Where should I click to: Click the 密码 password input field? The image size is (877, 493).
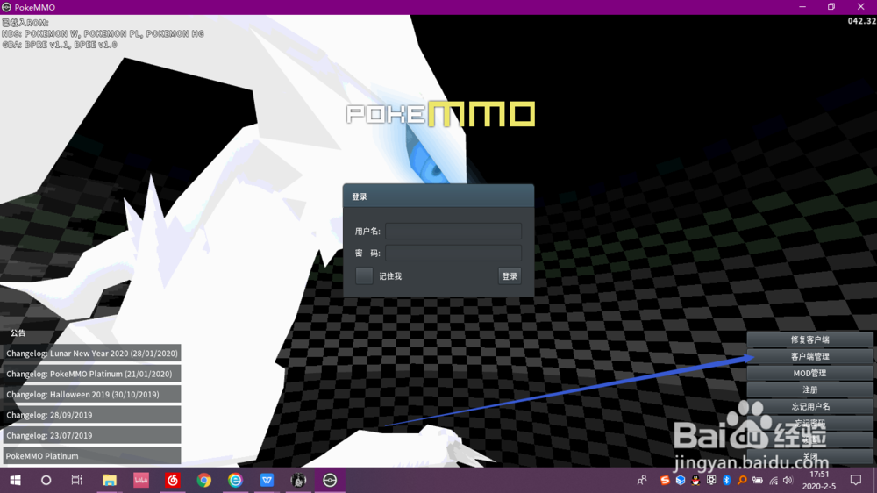pyautogui.click(x=453, y=253)
